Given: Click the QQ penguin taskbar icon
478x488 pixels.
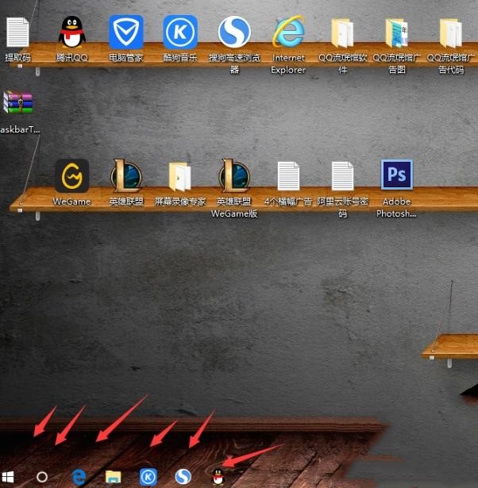Looking at the screenshot, I should click(218, 477).
